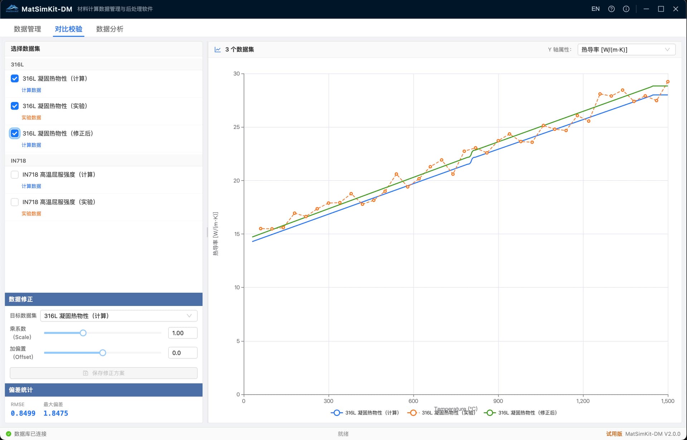Enable IN718 高温屈服强度（实验）checkbox

click(15, 202)
